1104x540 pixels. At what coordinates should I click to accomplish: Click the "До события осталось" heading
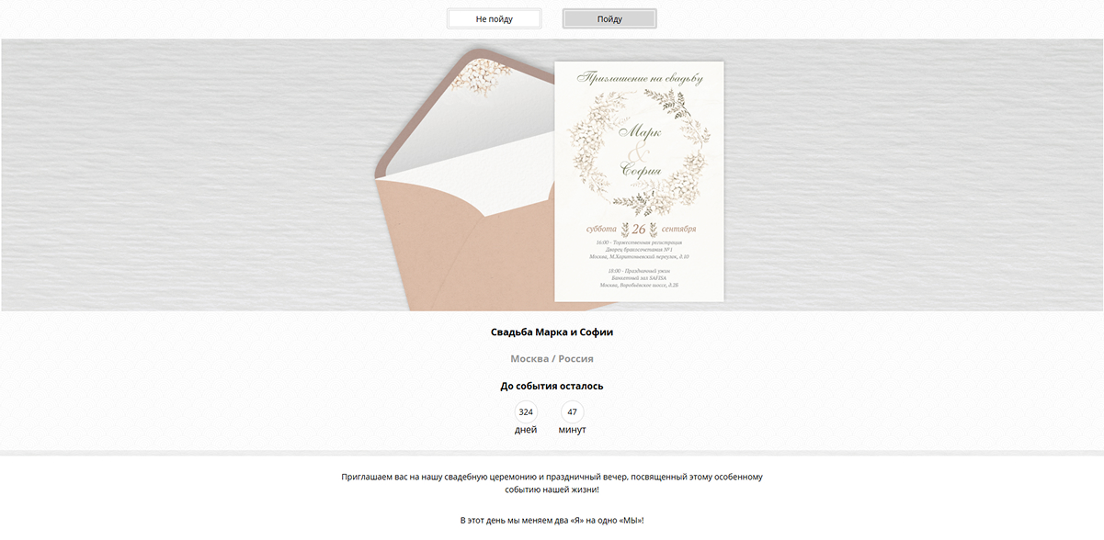tap(552, 387)
